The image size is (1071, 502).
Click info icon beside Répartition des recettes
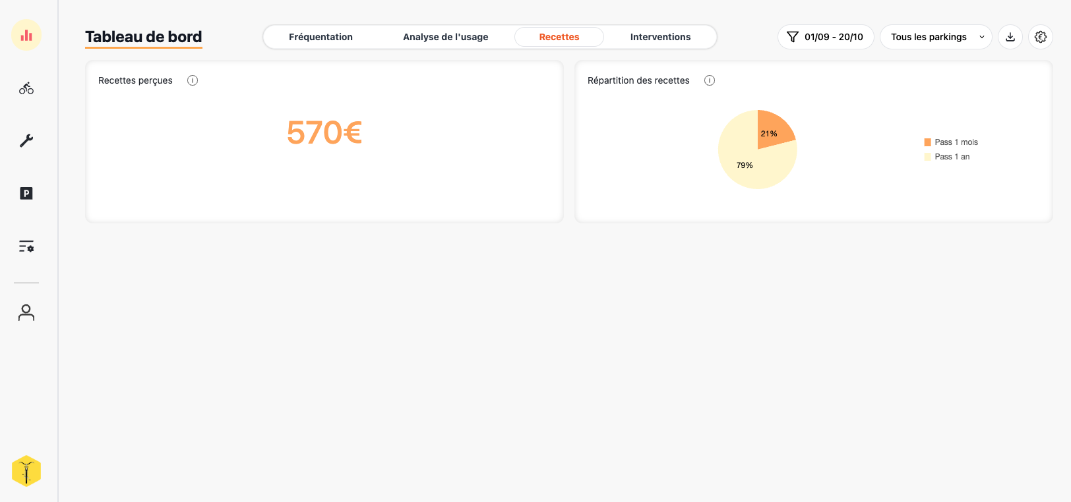tap(710, 80)
